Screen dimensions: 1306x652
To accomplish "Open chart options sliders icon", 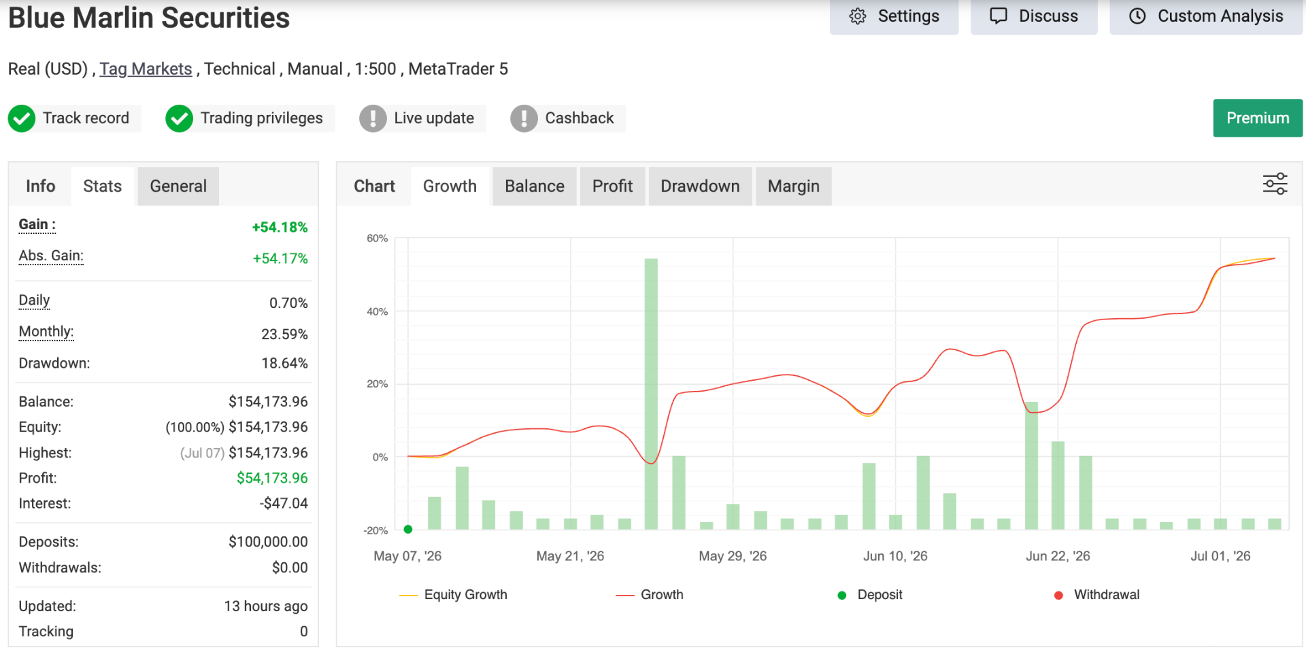I will tap(1275, 184).
